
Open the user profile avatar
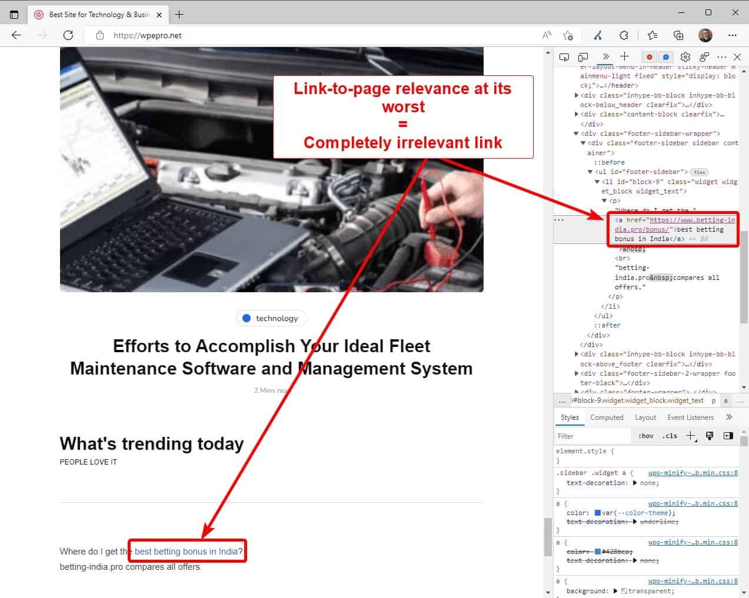coord(705,35)
